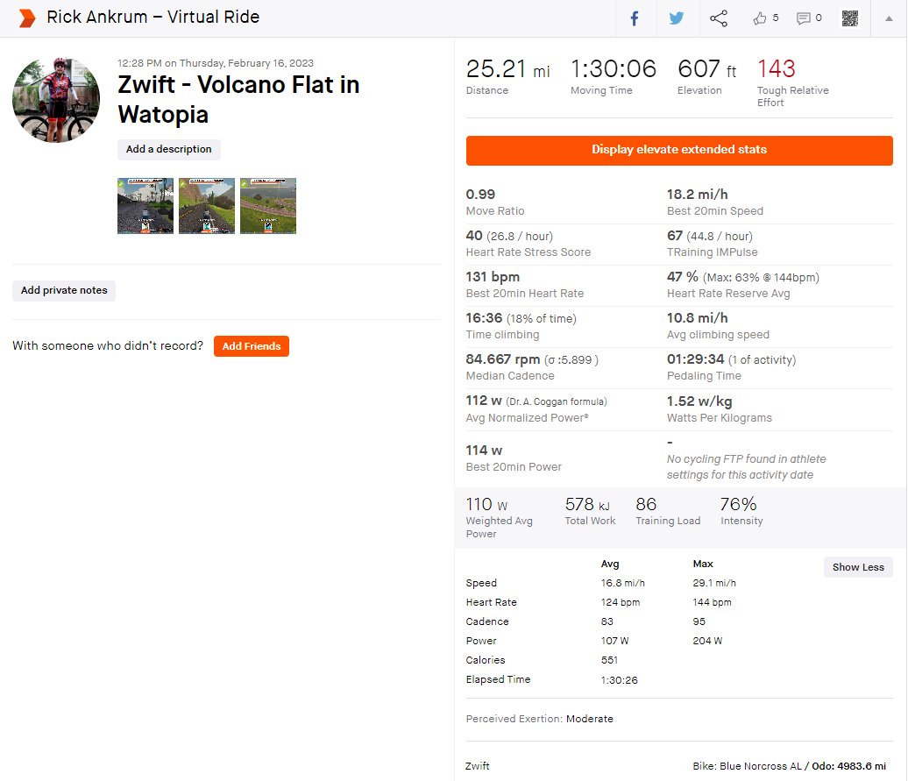This screenshot has width=908, height=781.
Task: Open Rick Ankrum's profile name link
Action: pos(96,18)
